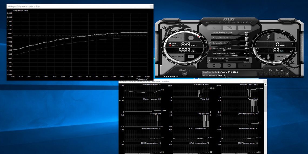
Task: Click driver version '368.25' text
Action: pyautogui.click(x=221, y=75)
